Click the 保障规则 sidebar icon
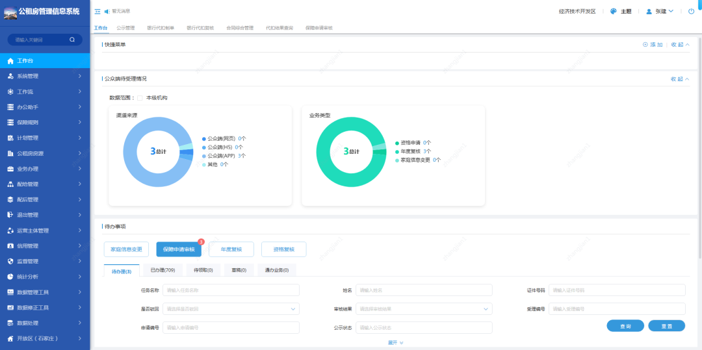Viewport: 702px width, 350px height. 11,123
